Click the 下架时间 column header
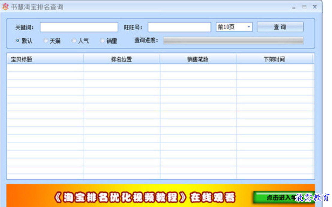The image size is (332, 207). click(x=274, y=59)
